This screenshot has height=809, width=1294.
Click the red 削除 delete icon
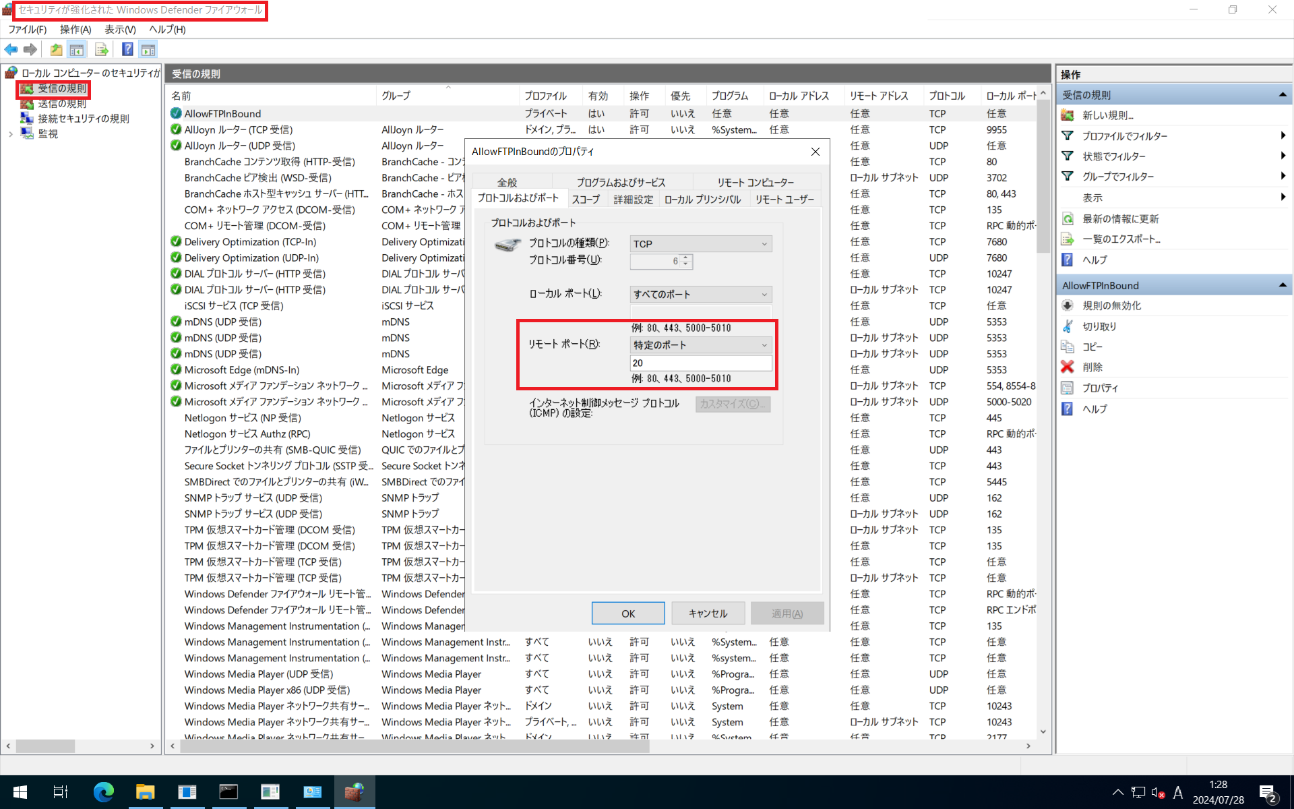pos(1068,367)
